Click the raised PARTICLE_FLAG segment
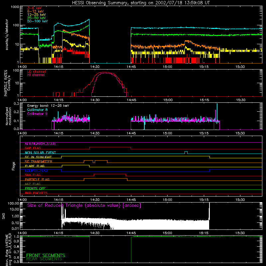The width and height of the screenshot is (266, 266). 105,179
